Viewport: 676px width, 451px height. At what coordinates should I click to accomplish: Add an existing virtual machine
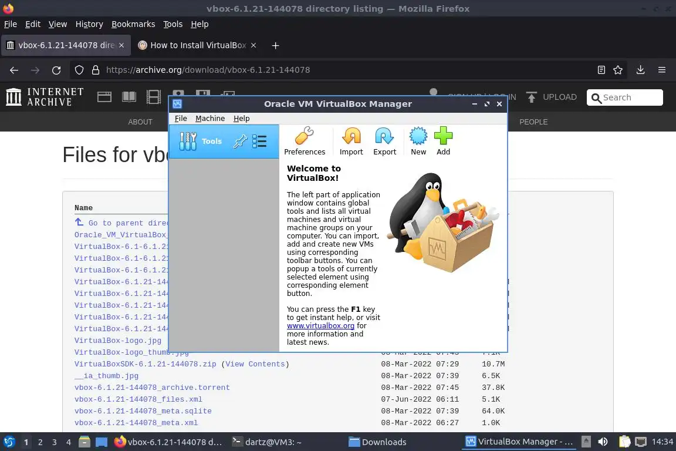443,141
